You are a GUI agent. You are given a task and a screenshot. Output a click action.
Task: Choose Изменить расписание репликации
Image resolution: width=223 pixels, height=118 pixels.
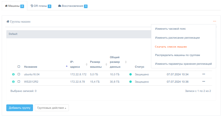click(177, 38)
